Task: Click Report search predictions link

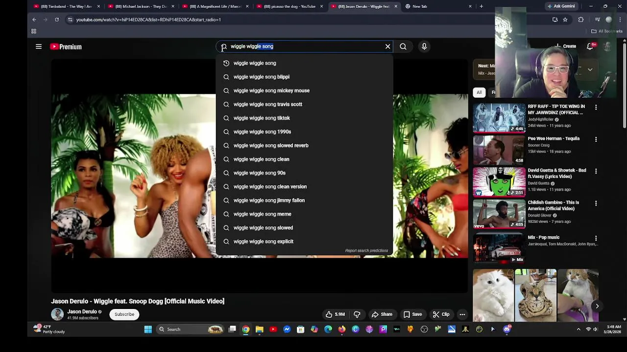Action: [366, 250]
